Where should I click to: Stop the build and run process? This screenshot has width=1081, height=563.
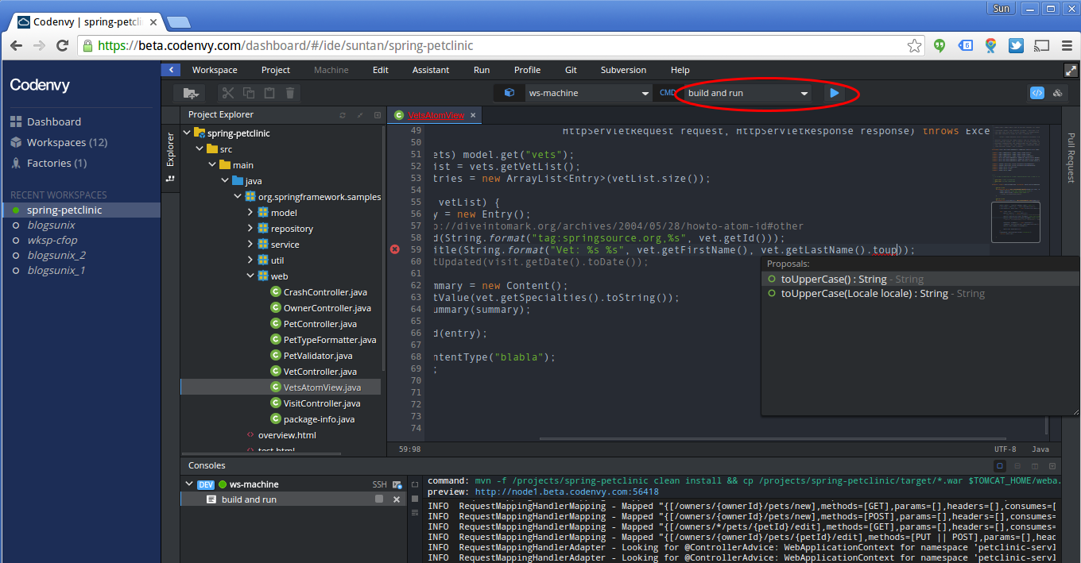click(379, 499)
